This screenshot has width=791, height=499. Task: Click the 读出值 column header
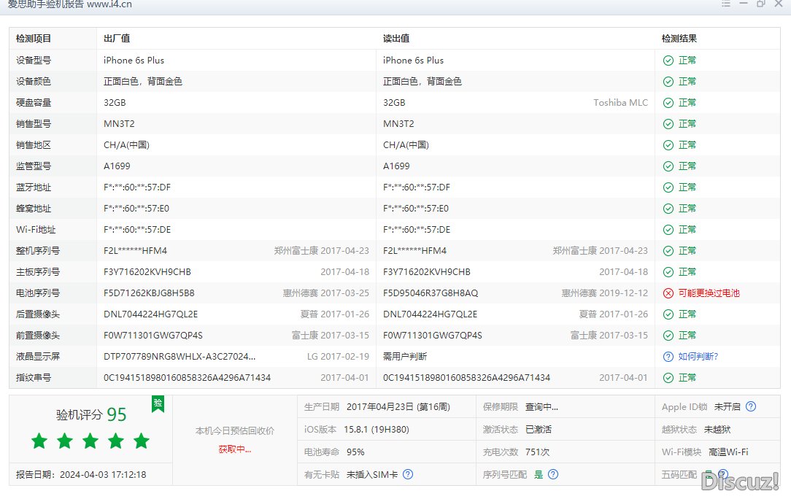(396, 39)
